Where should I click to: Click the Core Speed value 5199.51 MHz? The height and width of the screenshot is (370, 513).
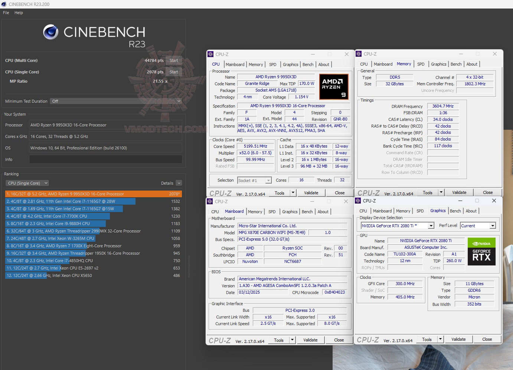tap(255, 146)
